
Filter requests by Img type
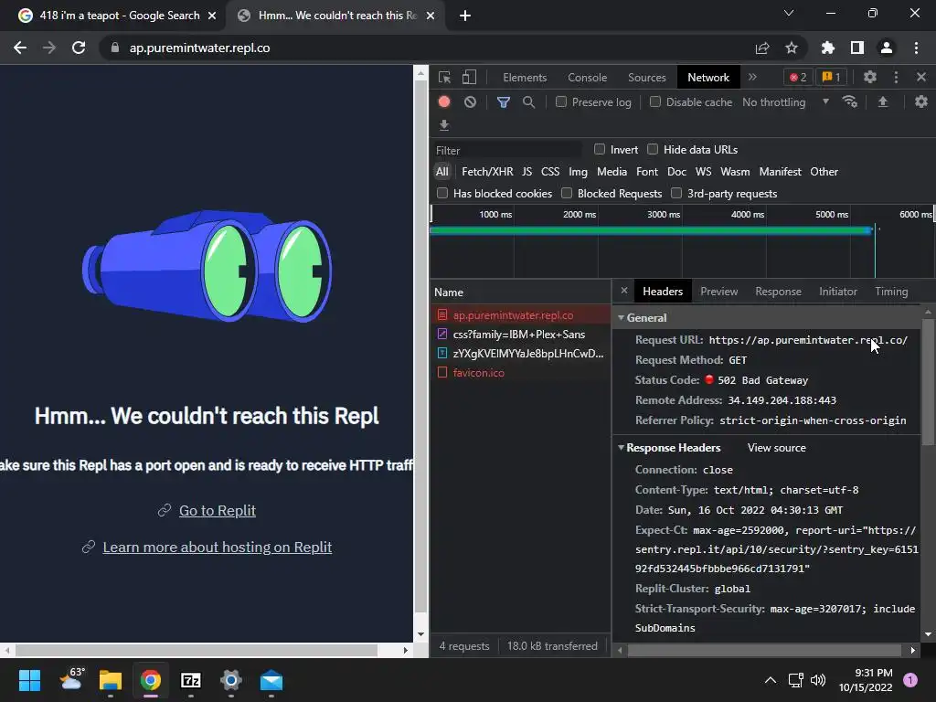(578, 171)
